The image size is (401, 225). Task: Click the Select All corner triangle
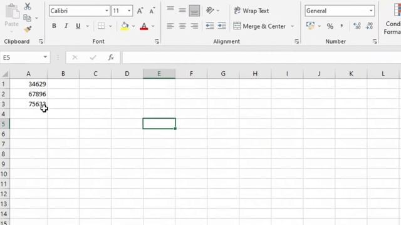tap(5, 74)
